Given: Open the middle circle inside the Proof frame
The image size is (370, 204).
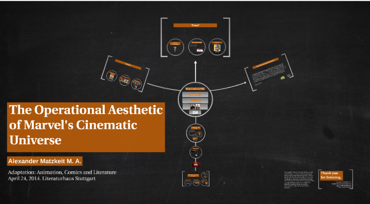Looking at the screenshot, I should click(x=197, y=47).
